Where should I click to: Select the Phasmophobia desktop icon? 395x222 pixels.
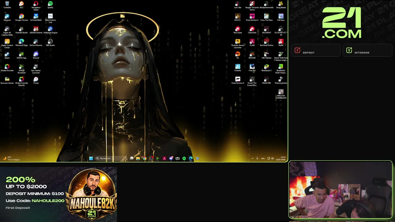[281, 81]
